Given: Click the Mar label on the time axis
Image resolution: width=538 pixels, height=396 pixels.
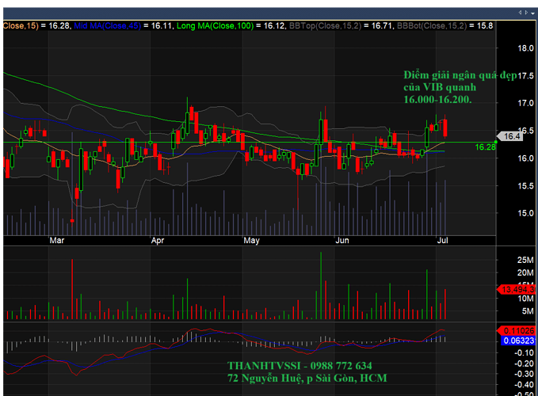Looking at the screenshot, I should click(x=56, y=240).
